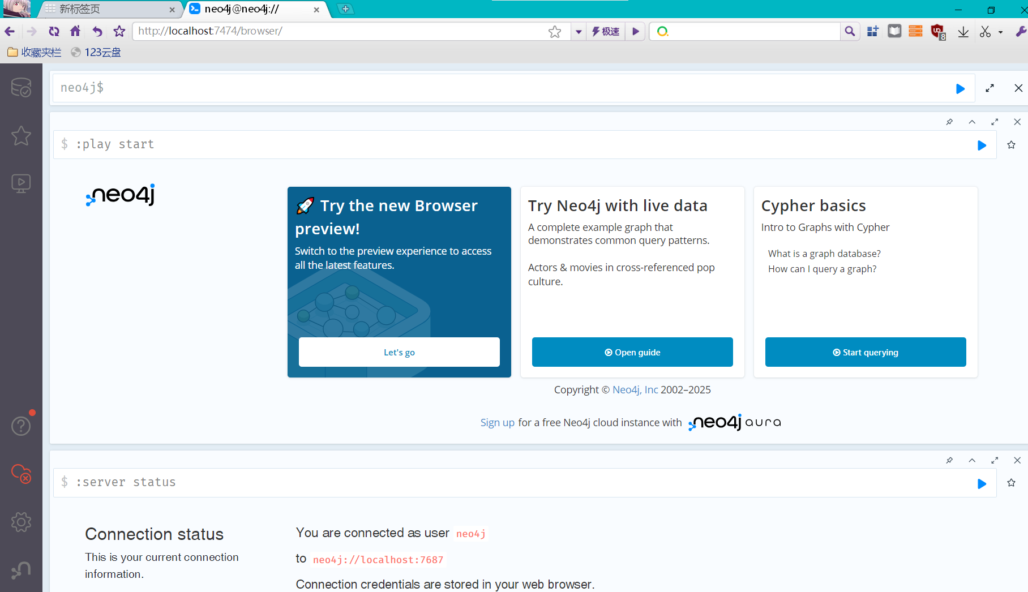Viewport: 1028px width, 592px height.
Task: Open the Neo4j Aura Sync sidebar icon
Action: pos(21,474)
